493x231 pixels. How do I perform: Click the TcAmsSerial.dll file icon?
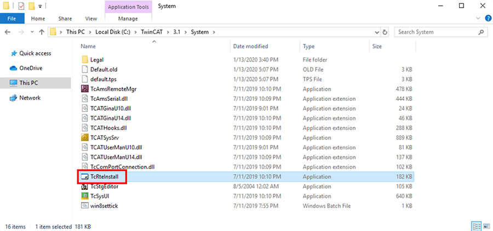[x=84, y=99]
